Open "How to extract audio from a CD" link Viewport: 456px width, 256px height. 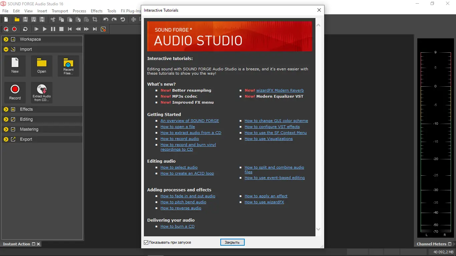(x=191, y=133)
